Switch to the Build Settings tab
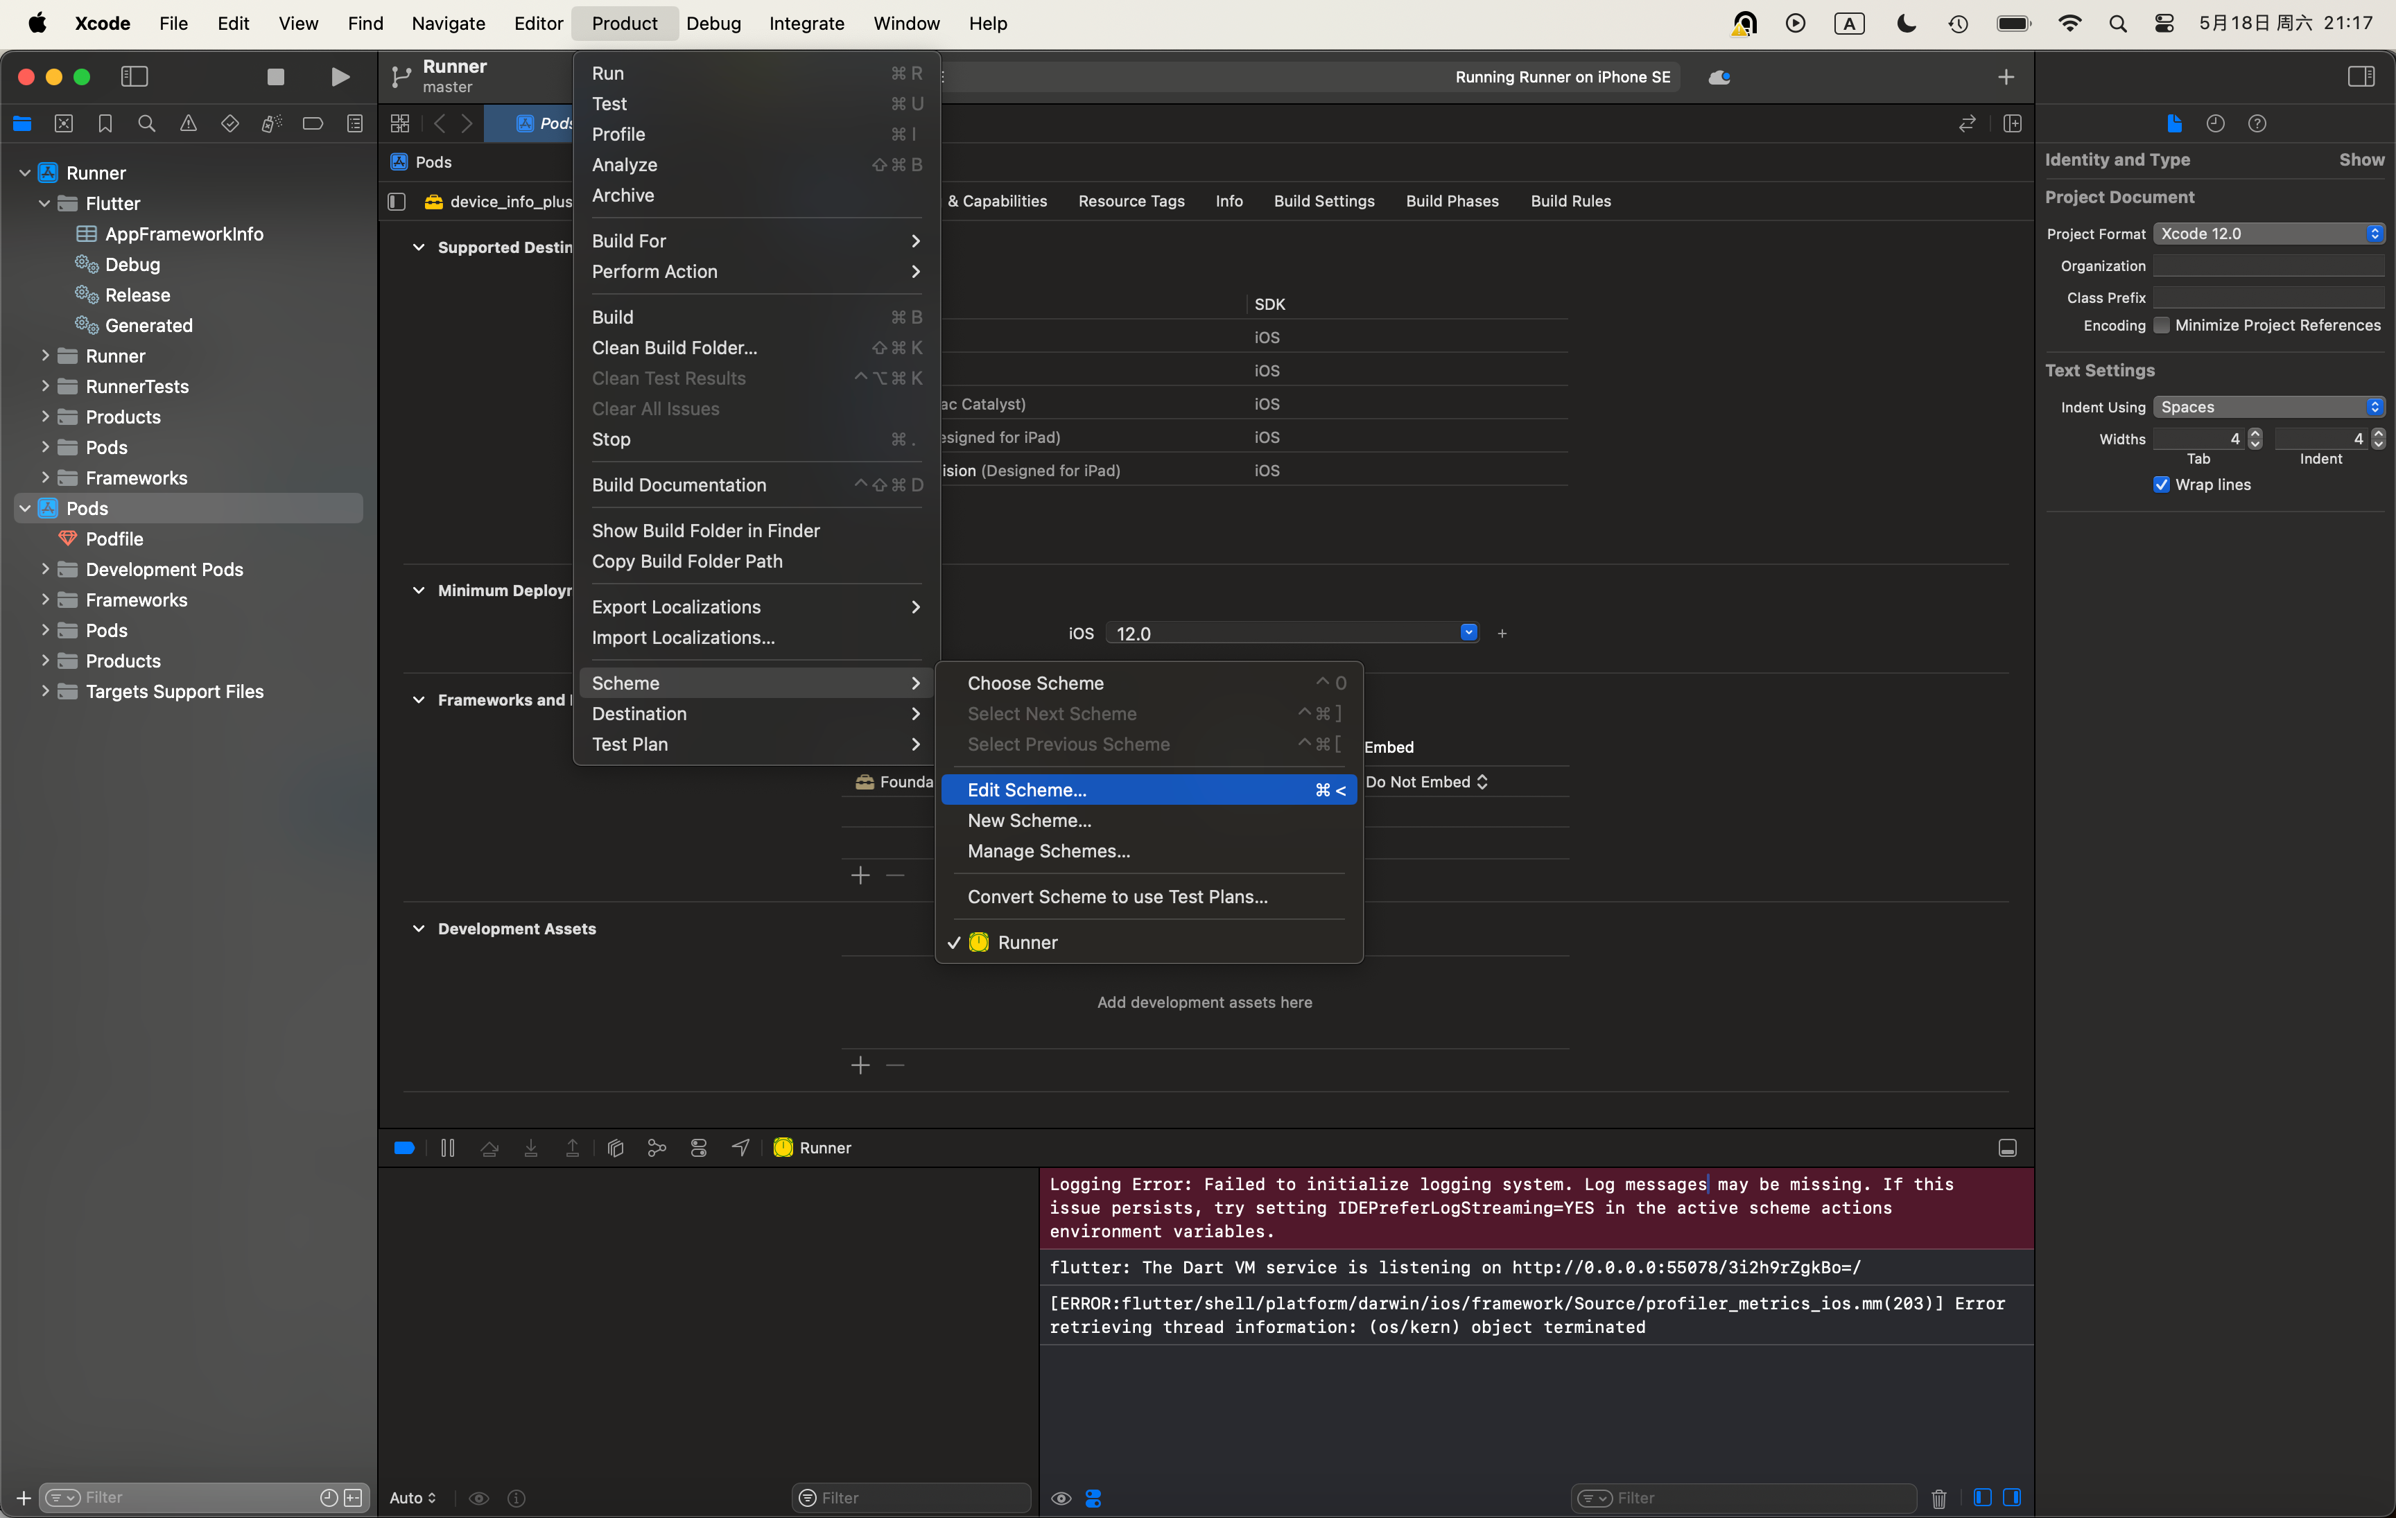2396x1518 pixels. (x=1323, y=201)
